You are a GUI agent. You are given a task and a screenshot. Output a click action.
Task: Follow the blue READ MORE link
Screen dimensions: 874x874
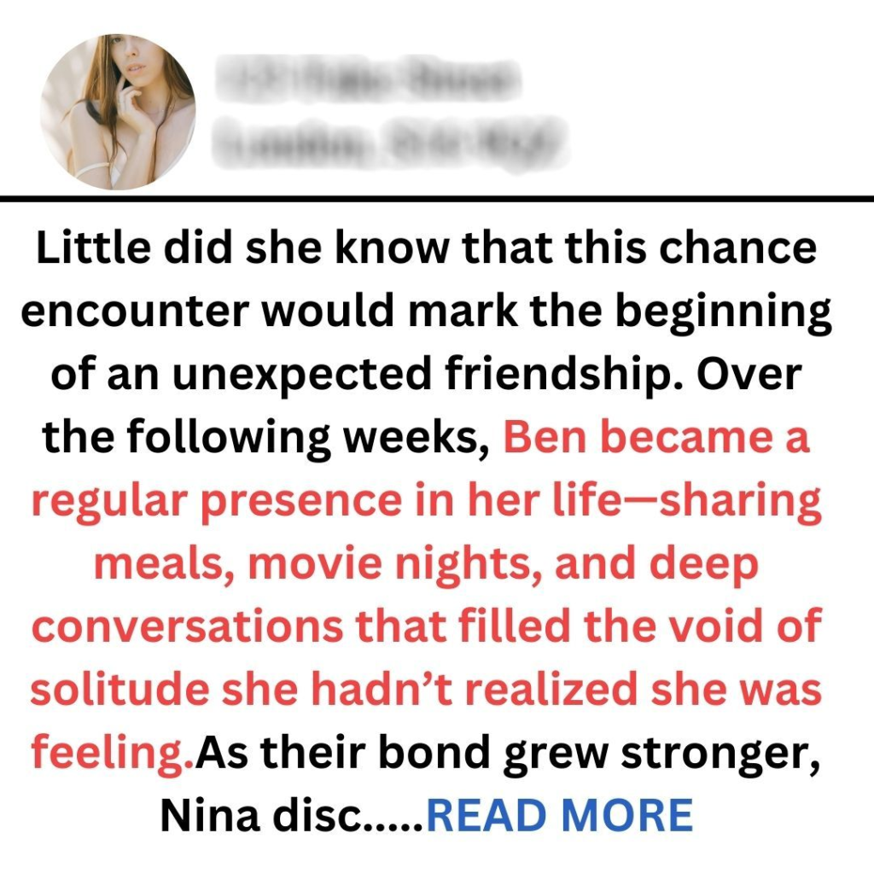coord(560,815)
